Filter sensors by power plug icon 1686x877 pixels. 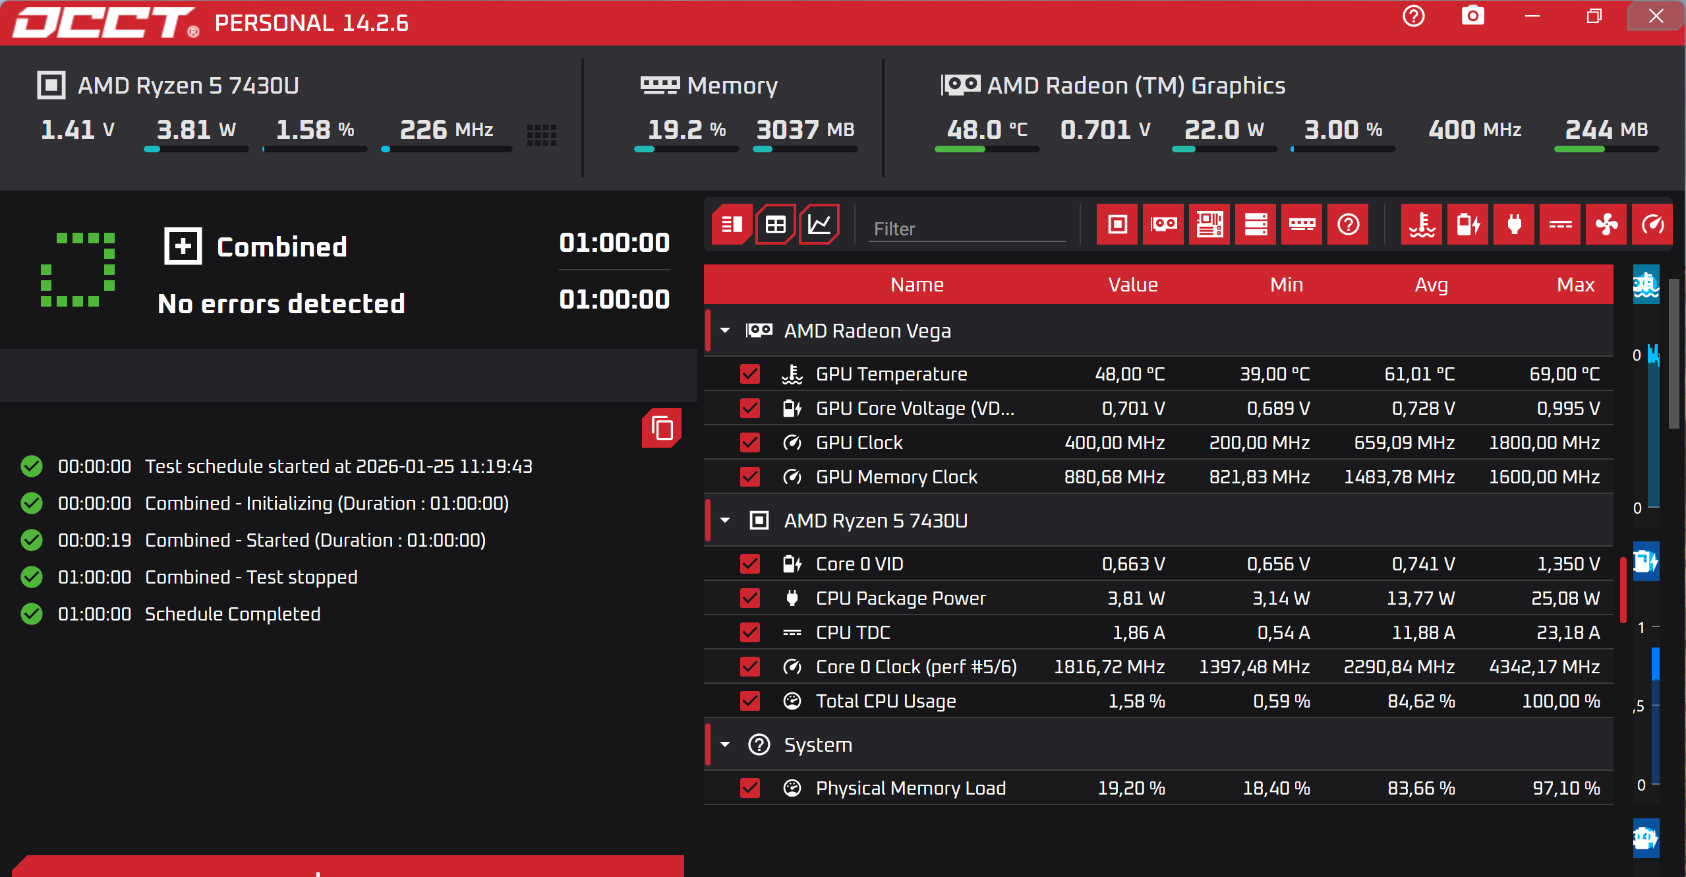[1514, 225]
